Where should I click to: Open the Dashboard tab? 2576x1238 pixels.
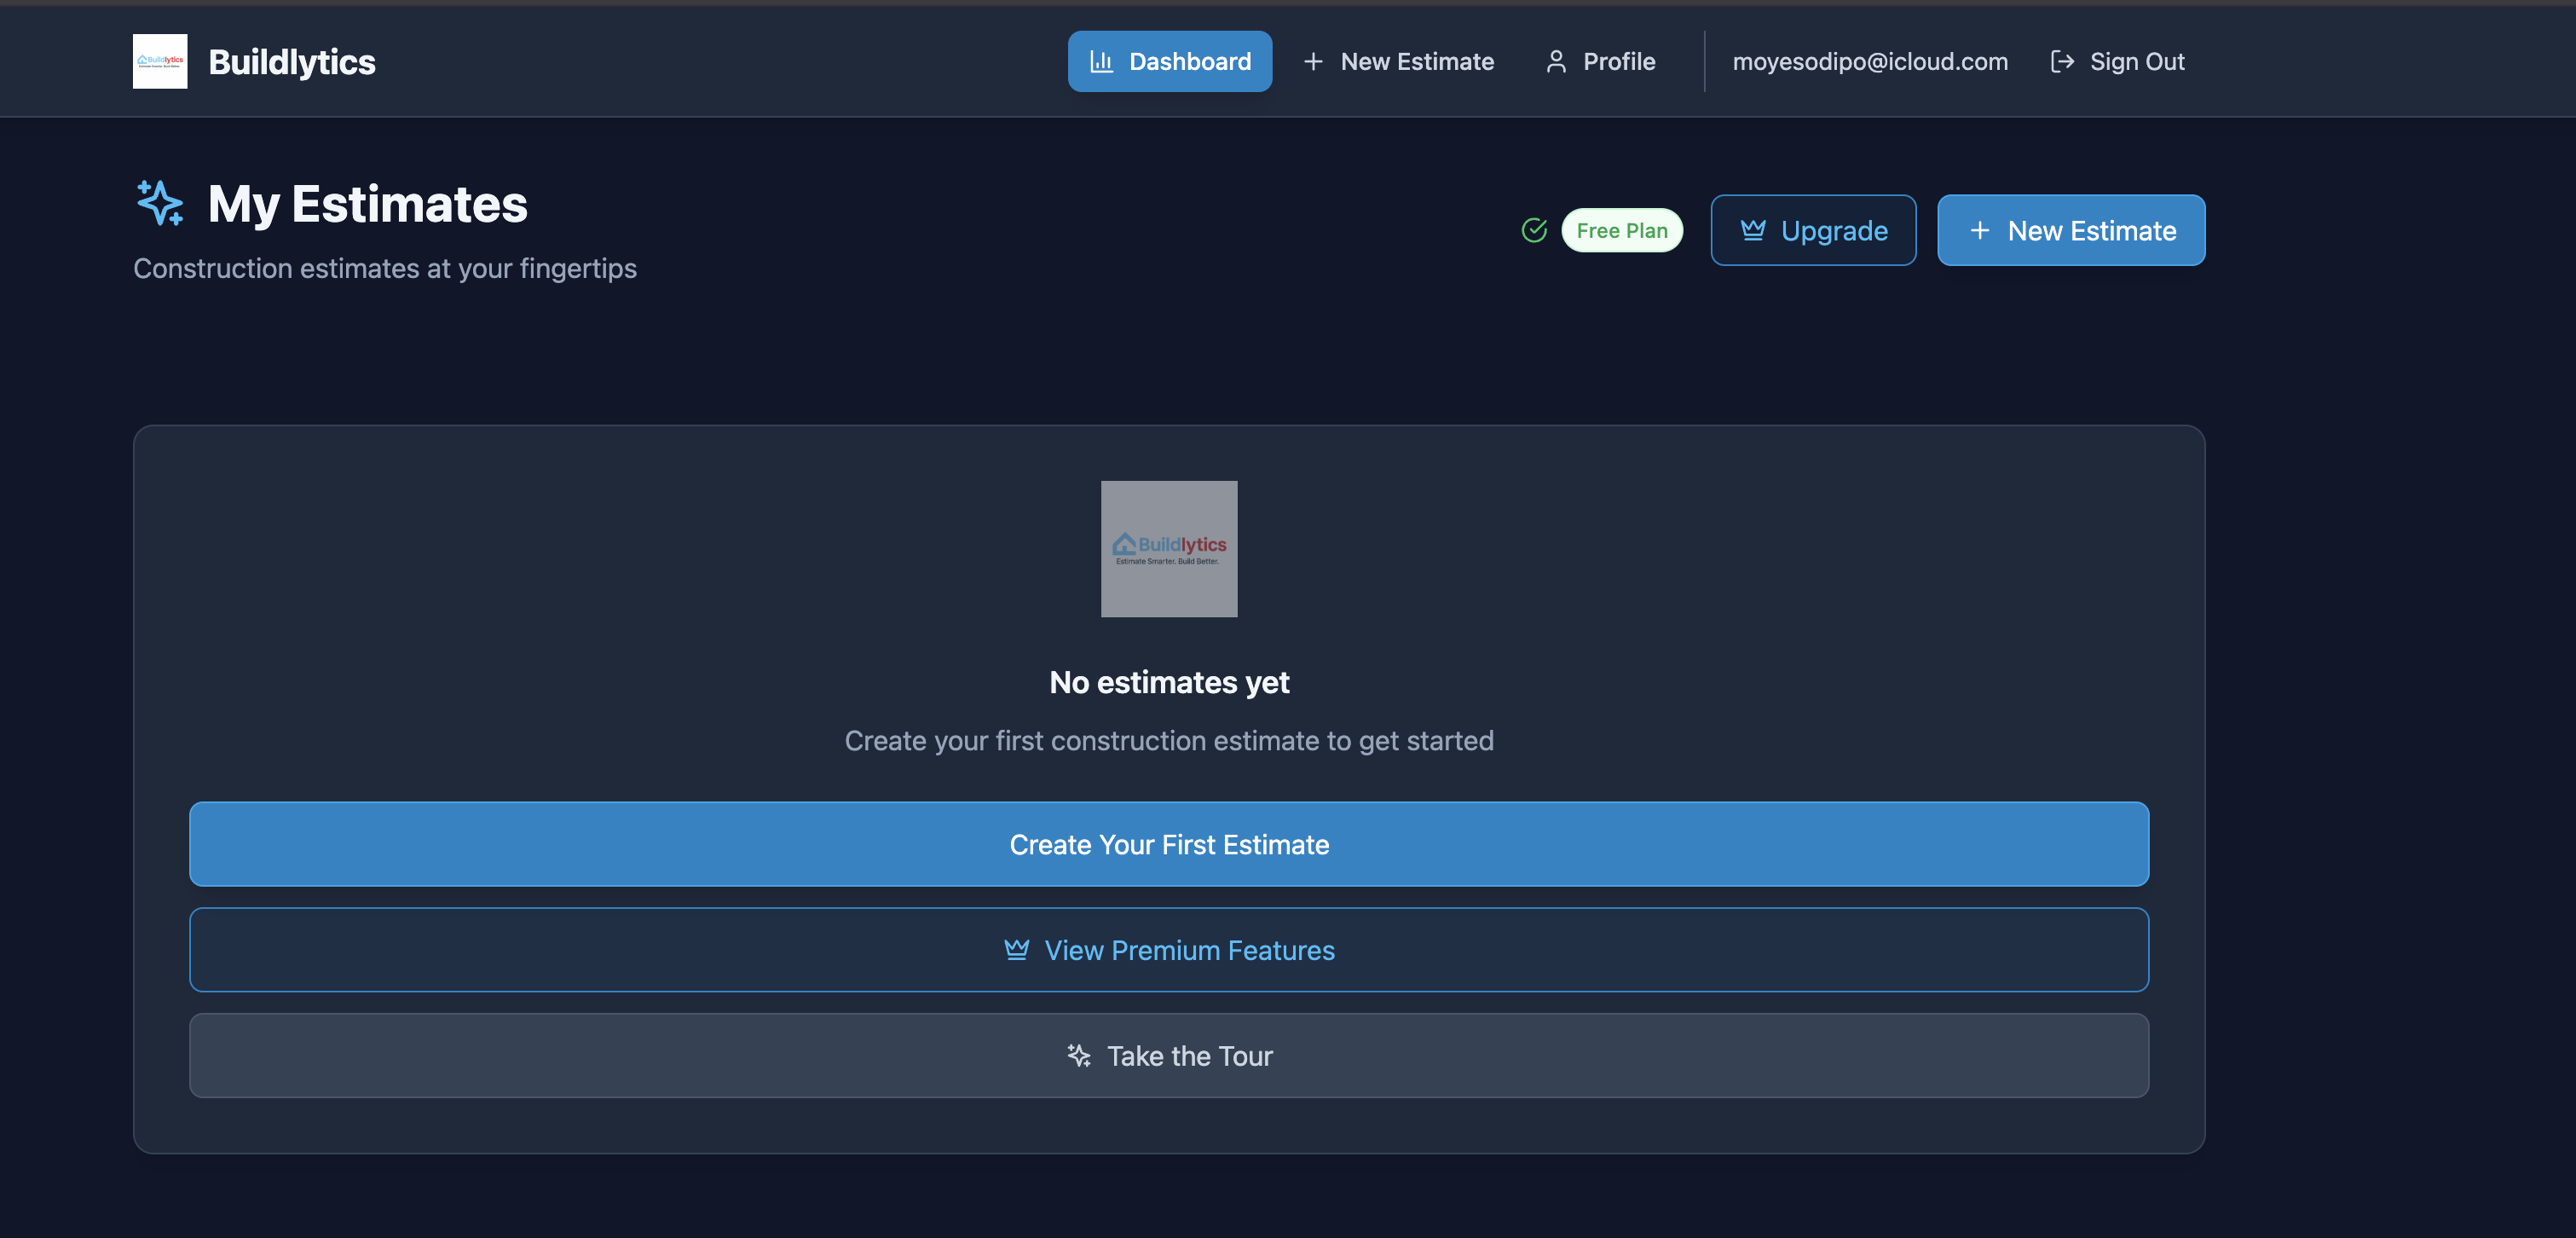pyautogui.click(x=1169, y=61)
